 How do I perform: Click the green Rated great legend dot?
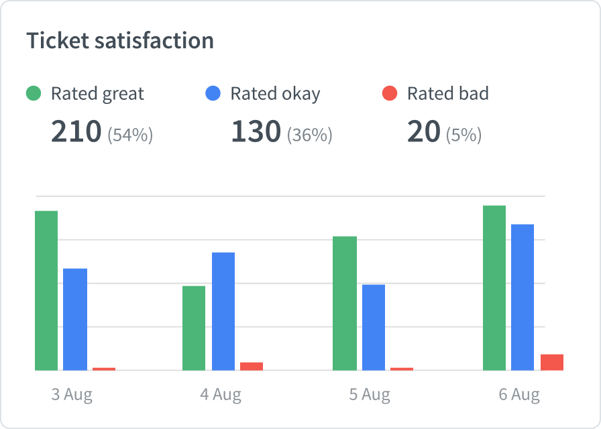click(34, 94)
